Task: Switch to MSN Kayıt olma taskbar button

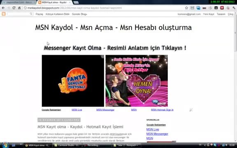Action: coord(38,145)
